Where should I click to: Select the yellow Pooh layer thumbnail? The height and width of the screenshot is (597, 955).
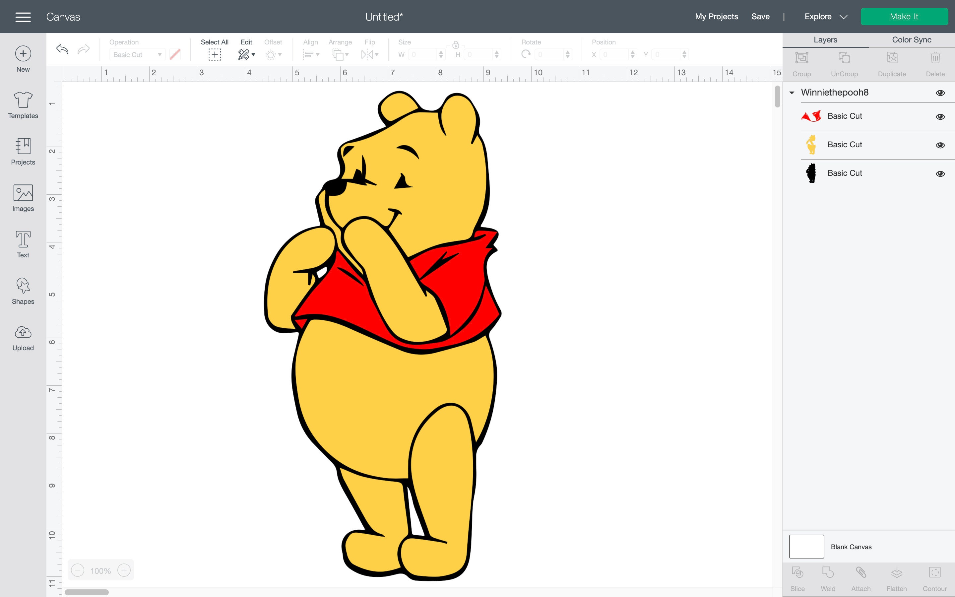[x=811, y=145]
